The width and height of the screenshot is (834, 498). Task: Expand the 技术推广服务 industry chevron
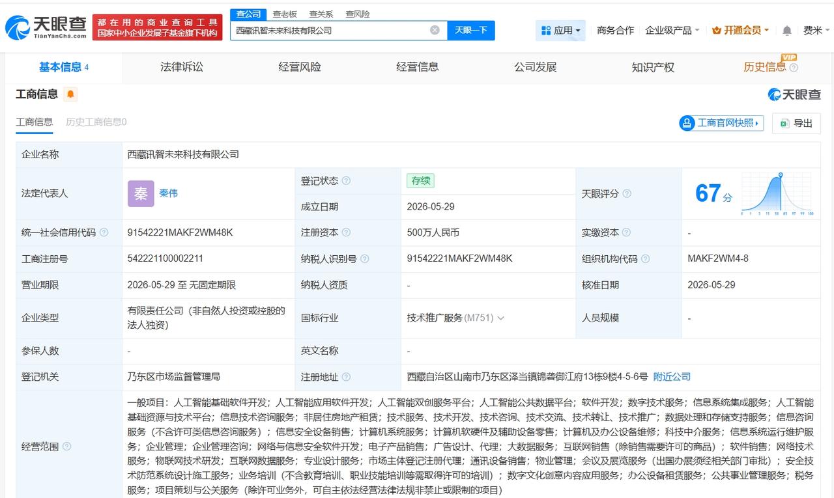tap(500, 318)
